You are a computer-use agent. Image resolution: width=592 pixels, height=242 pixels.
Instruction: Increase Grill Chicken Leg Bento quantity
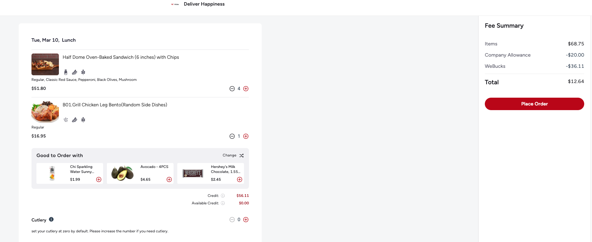click(x=246, y=136)
